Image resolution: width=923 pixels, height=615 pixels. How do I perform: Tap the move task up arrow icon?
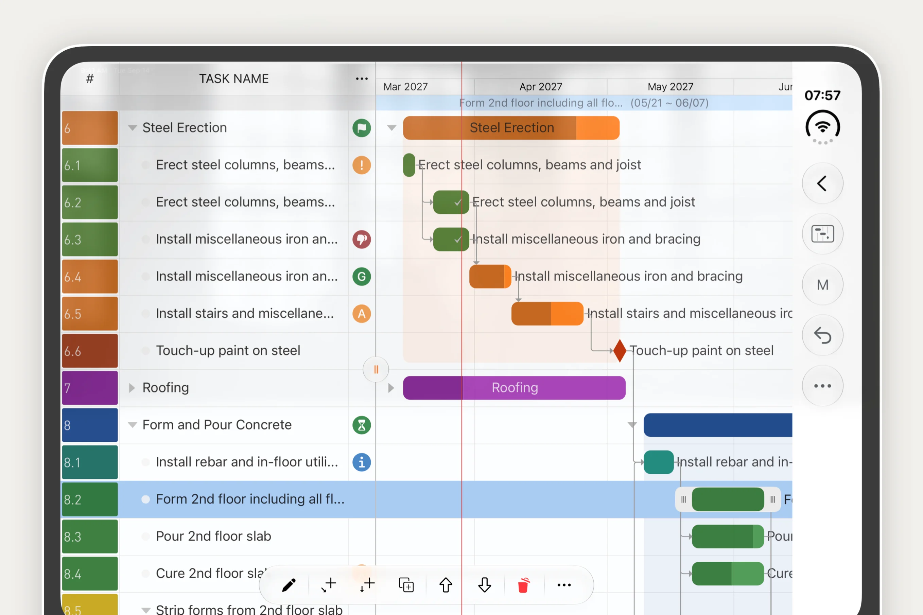[446, 585]
